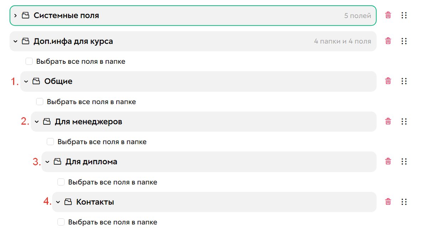Click trash icon in the Для диплома row

pos(388,162)
